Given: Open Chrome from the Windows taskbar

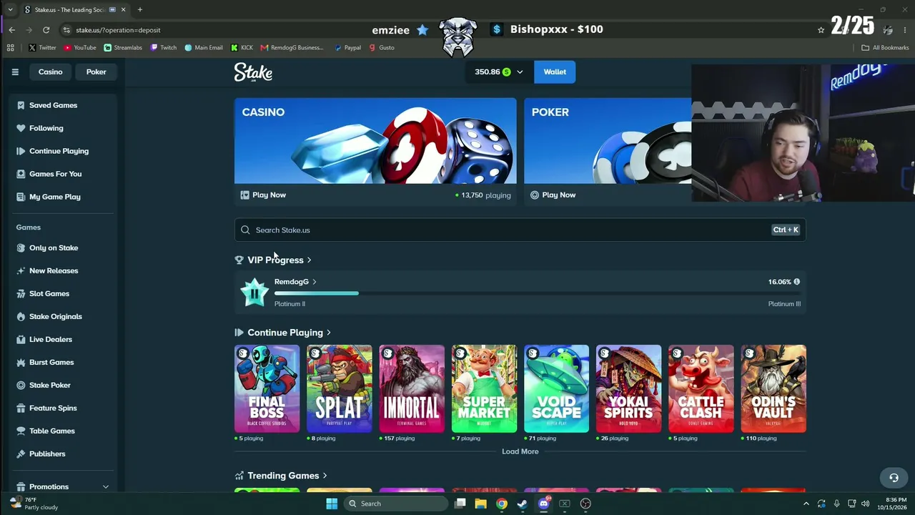Looking at the screenshot, I should click(x=502, y=504).
